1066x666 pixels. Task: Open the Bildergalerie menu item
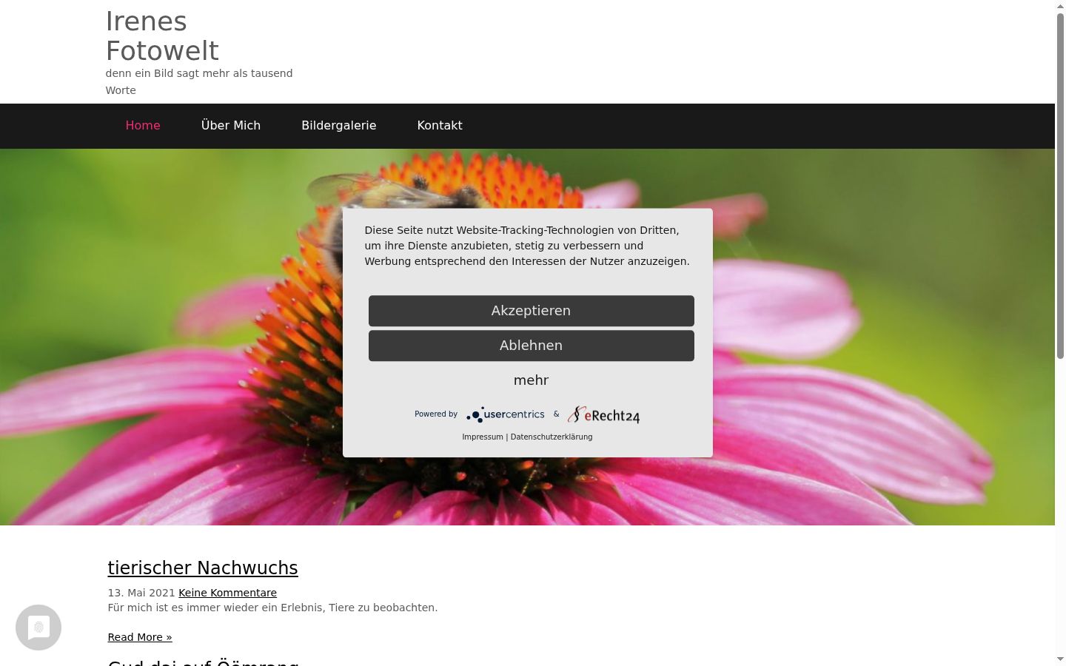point(339,126)
